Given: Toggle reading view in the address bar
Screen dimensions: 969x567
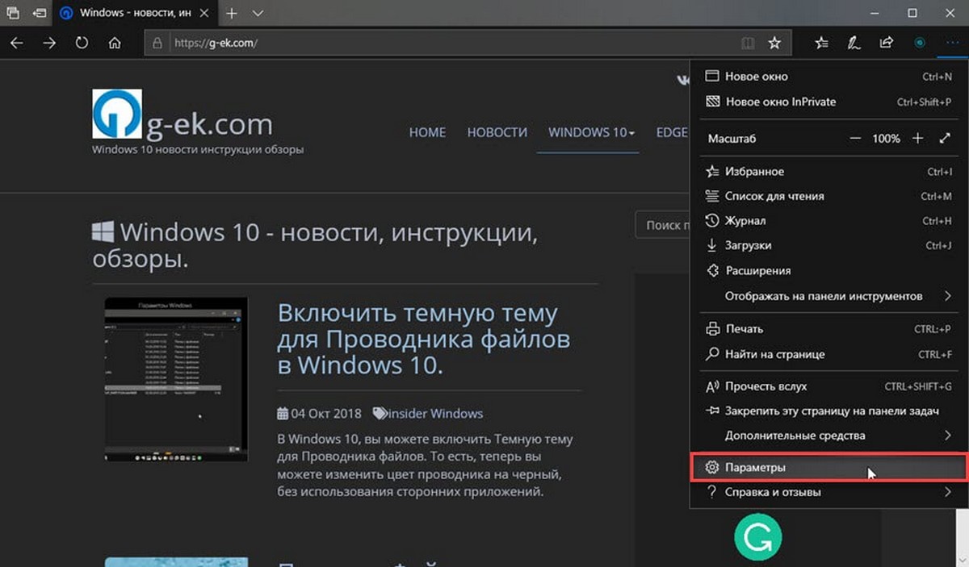Looking at the screenshot, I should [x=748, y=43].
